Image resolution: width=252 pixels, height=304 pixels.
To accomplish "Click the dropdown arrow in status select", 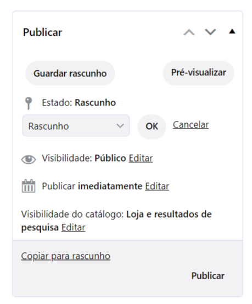I will click(x=120, y=126).
